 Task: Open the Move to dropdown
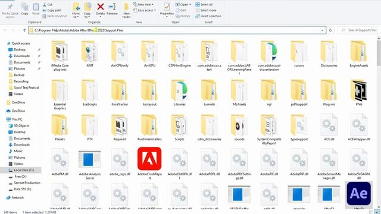click(x=76, y=11)
